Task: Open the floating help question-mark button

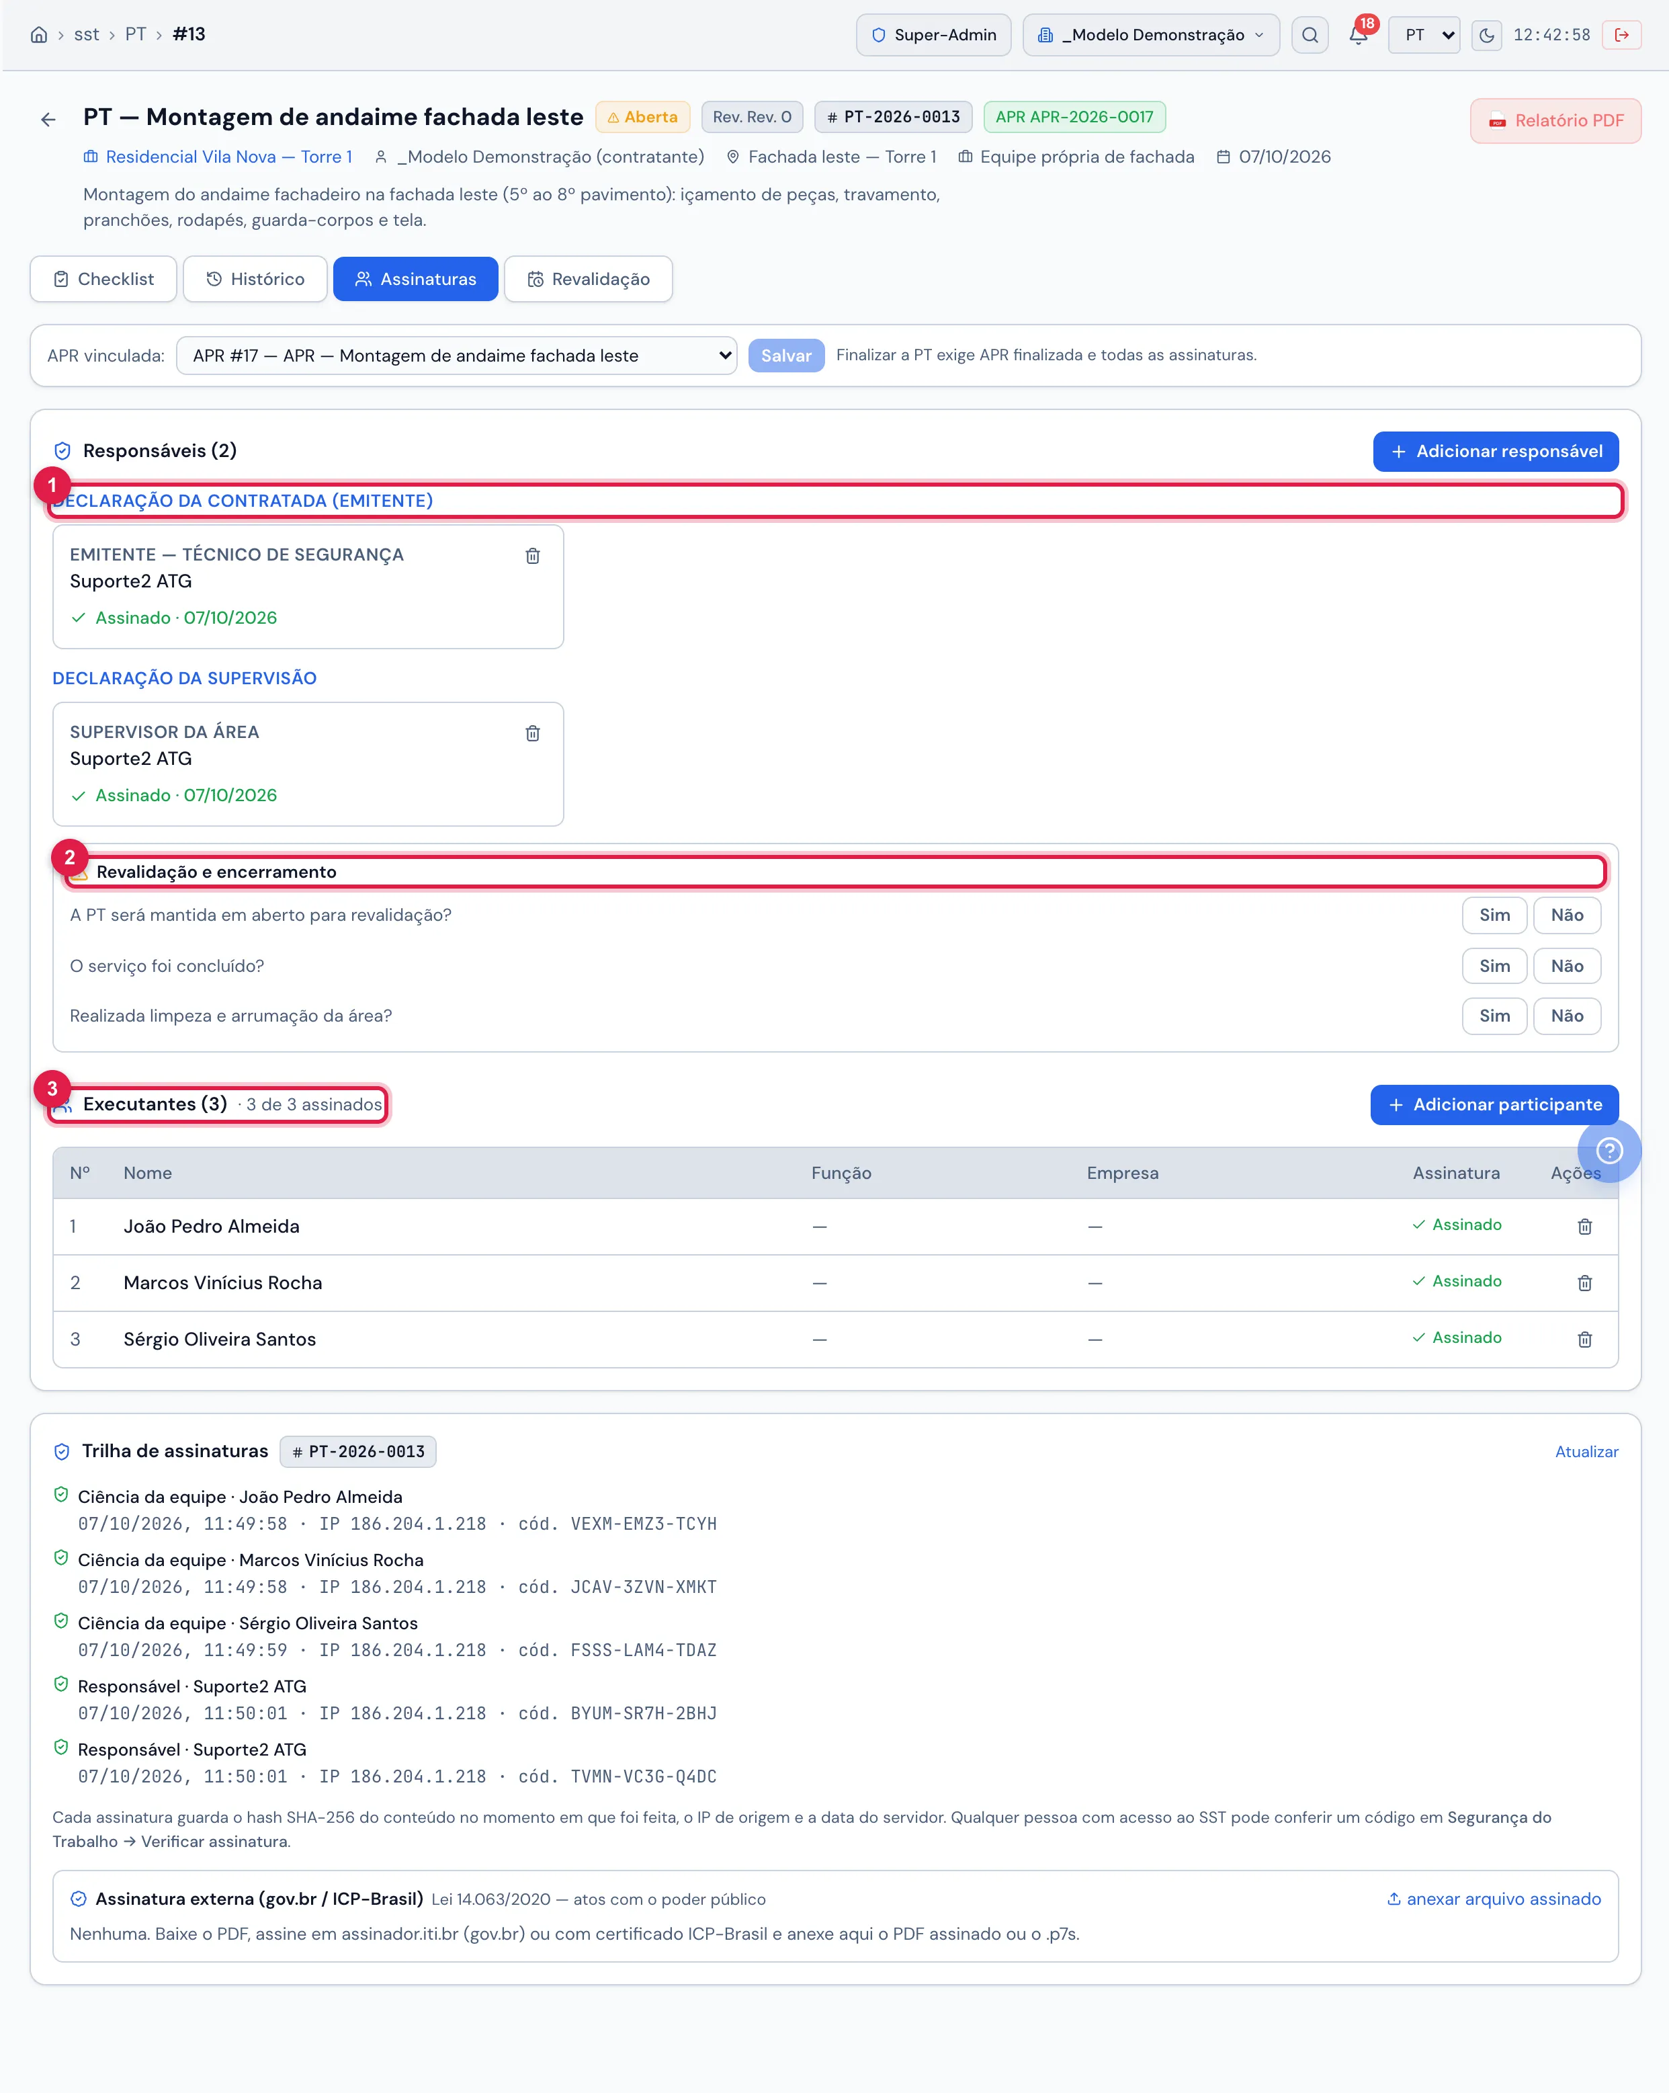Action: point(1609,1151)
